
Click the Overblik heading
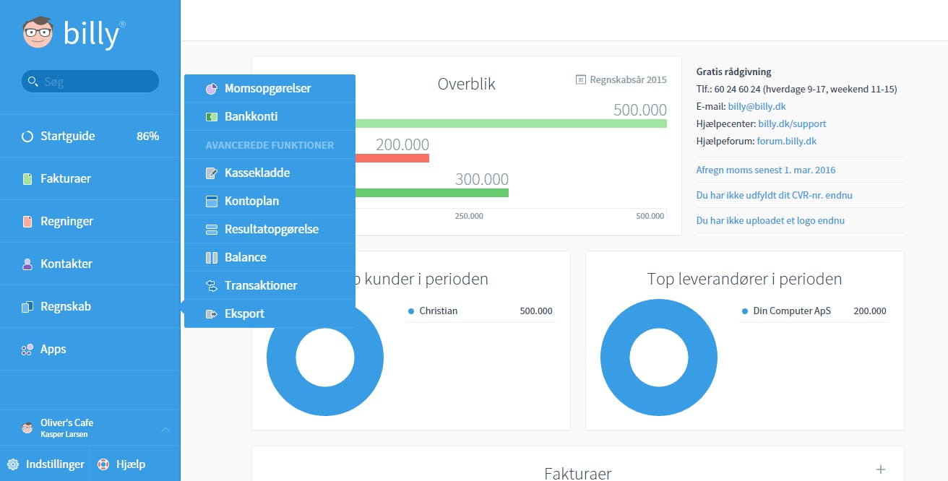click(x=467, y=84)
